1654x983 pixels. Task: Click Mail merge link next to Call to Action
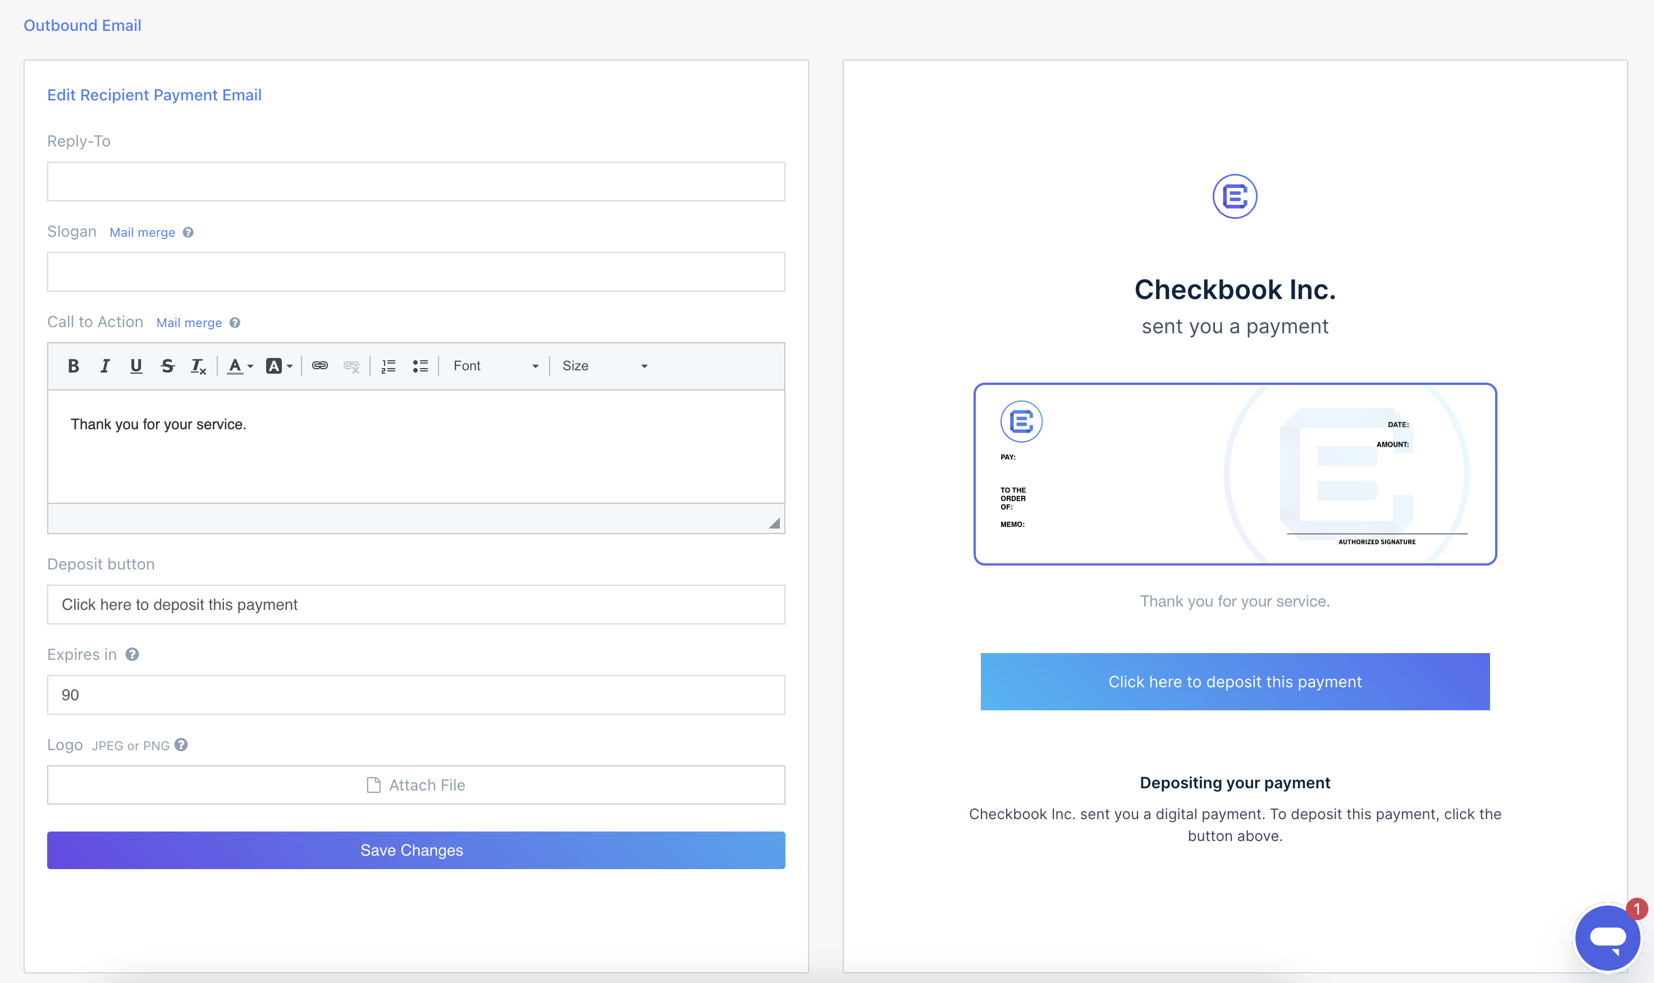coord(189,323)
